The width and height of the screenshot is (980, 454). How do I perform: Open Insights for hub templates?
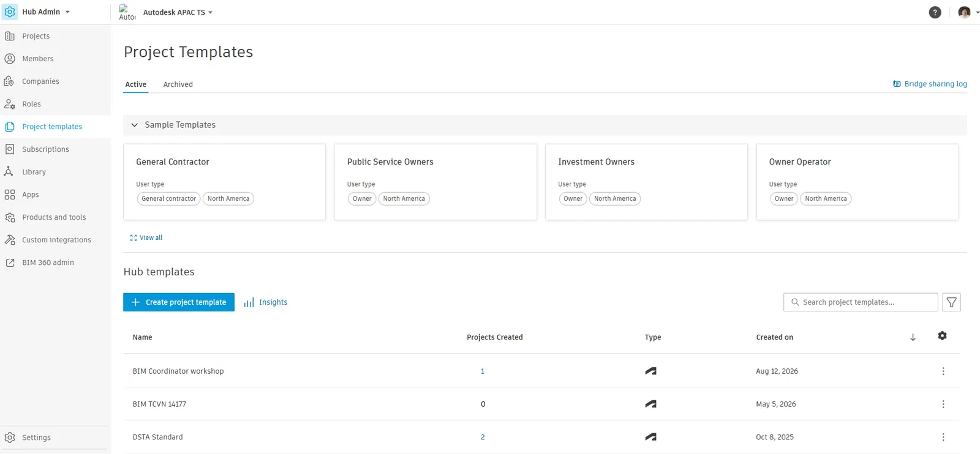(266, 302)
